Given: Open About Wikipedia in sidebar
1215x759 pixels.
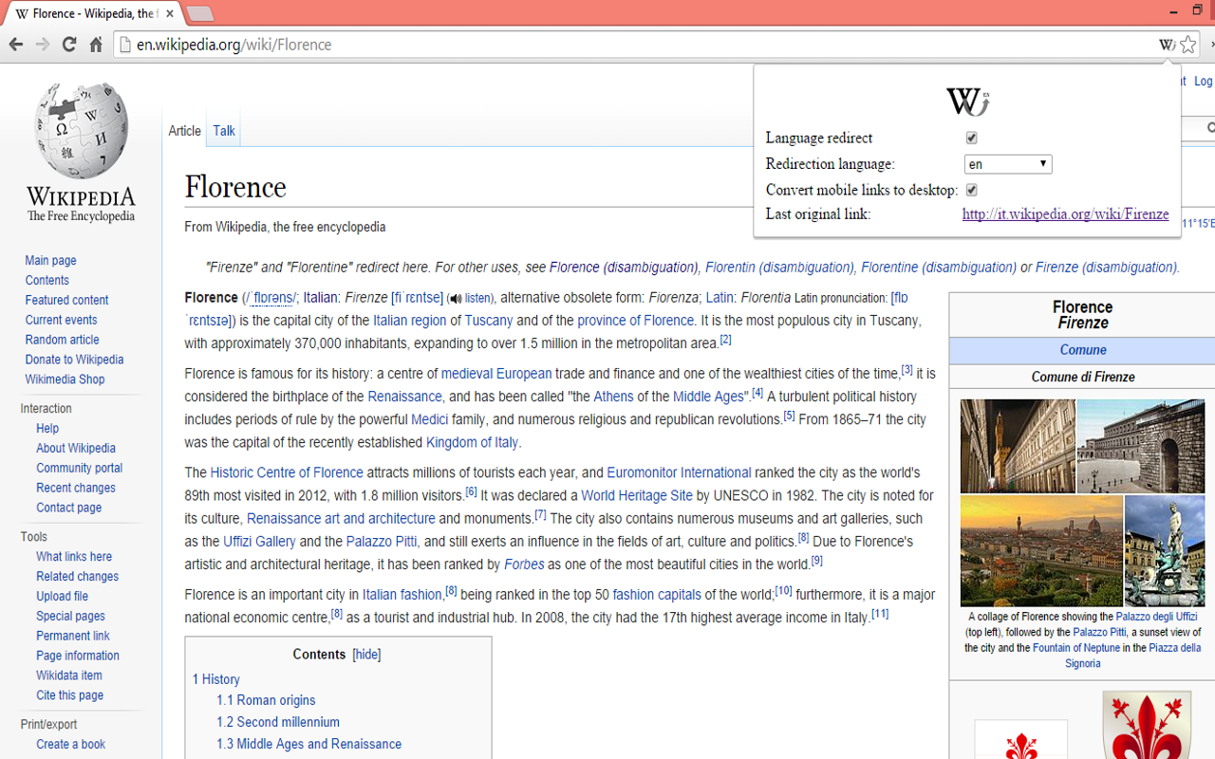Looking at the screenshot, I should 76,448.
